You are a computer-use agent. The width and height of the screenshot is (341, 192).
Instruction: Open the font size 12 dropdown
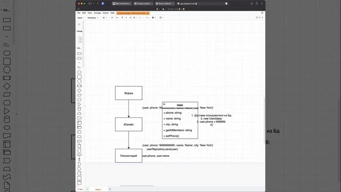(105, 18)
